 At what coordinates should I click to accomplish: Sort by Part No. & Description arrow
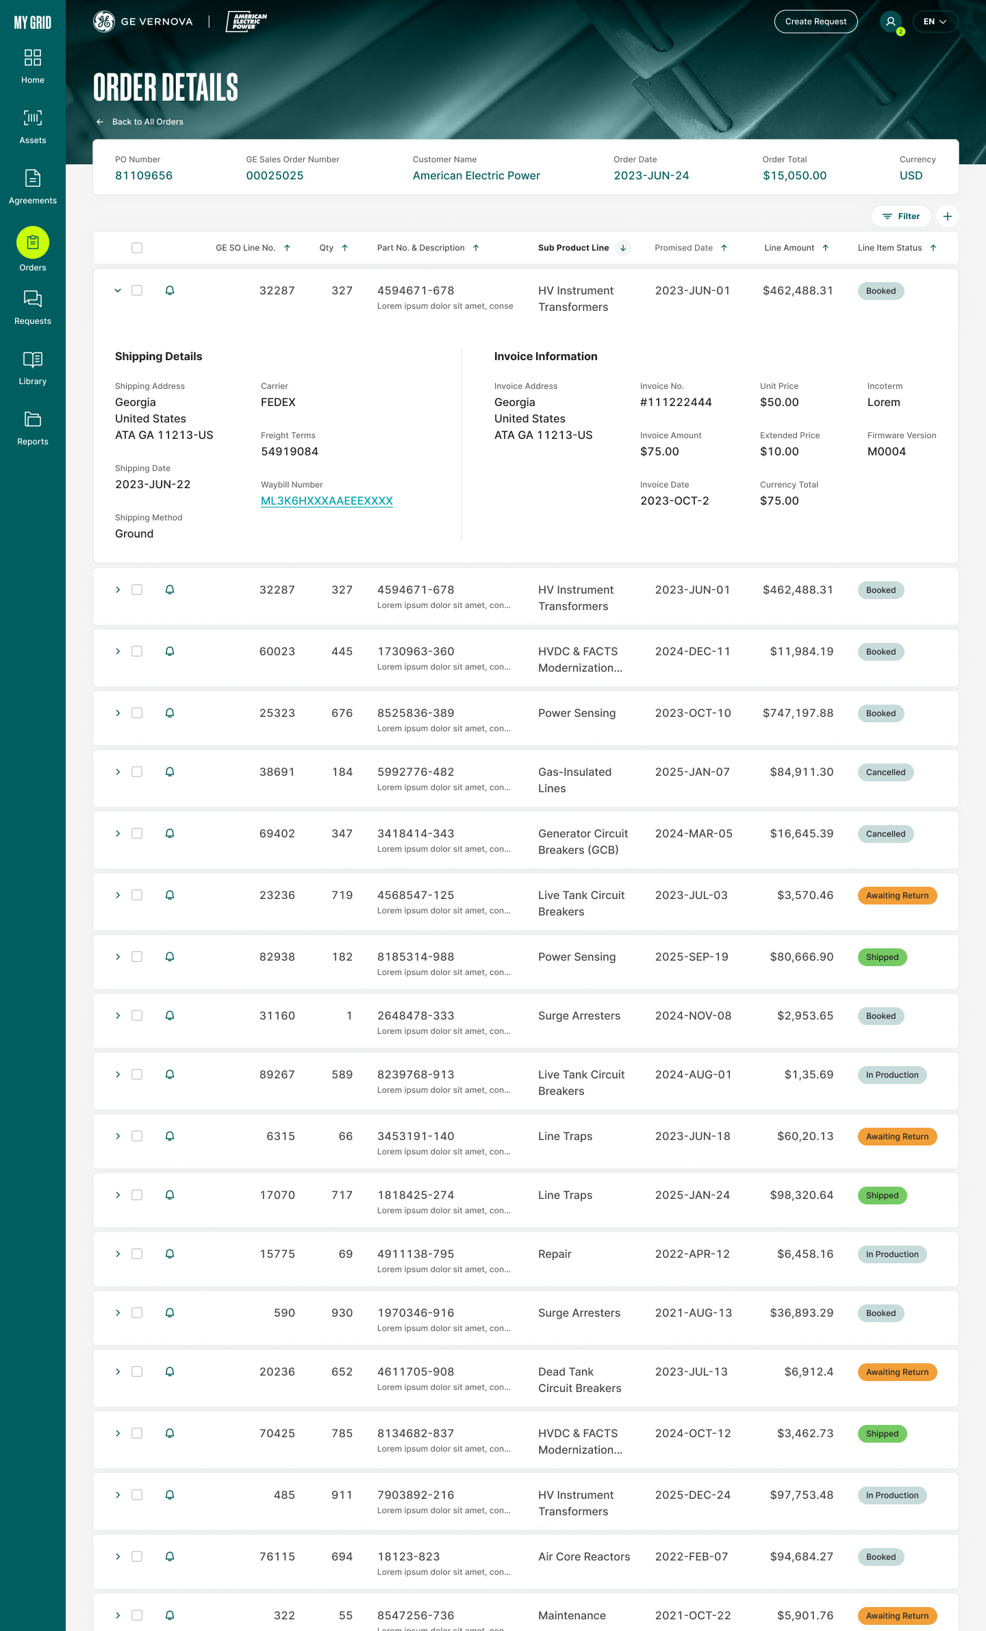[476, 248]
